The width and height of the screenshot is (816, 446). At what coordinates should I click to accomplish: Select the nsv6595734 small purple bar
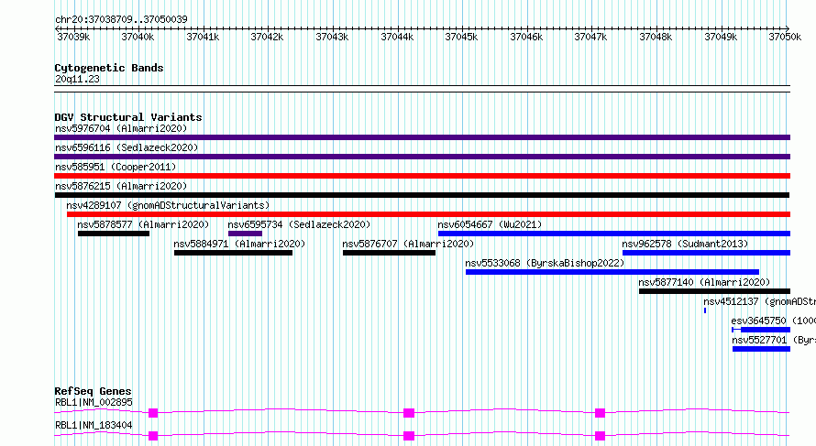pyautogui.click(x=245, y=234)
